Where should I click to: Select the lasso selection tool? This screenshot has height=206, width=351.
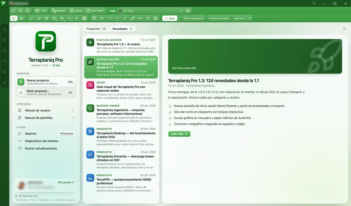(21, 18)
